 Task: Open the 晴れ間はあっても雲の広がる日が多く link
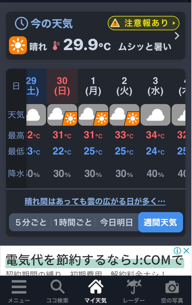[95, 201]
